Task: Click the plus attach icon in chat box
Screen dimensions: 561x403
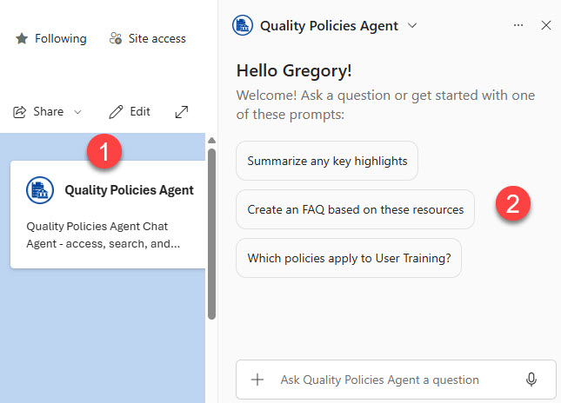Action: coord(257,380)
